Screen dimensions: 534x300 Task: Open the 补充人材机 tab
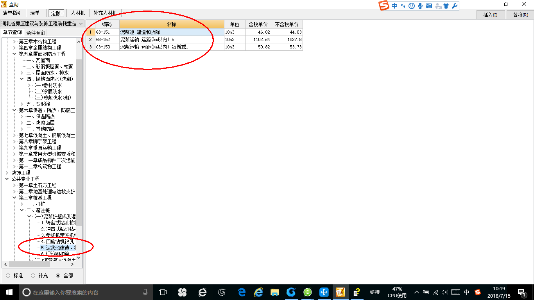click(105, 13)
